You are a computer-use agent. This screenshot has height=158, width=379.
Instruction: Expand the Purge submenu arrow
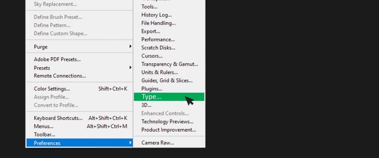[x=130, y=47]
